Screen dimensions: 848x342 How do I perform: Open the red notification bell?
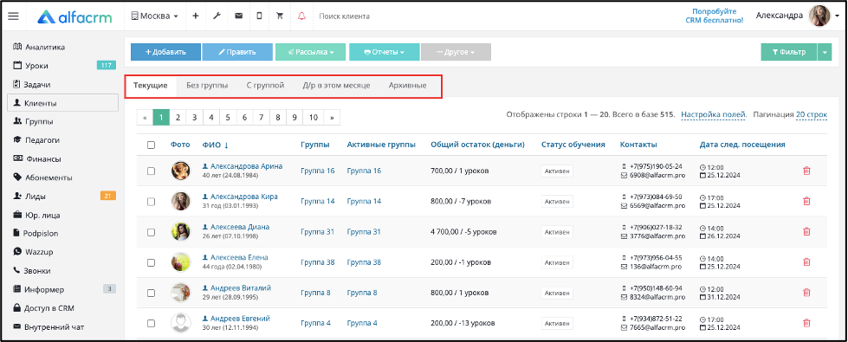click(301, 16)
